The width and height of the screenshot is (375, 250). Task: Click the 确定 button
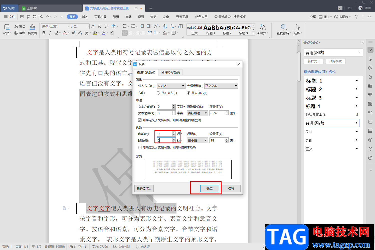[210, 188]
